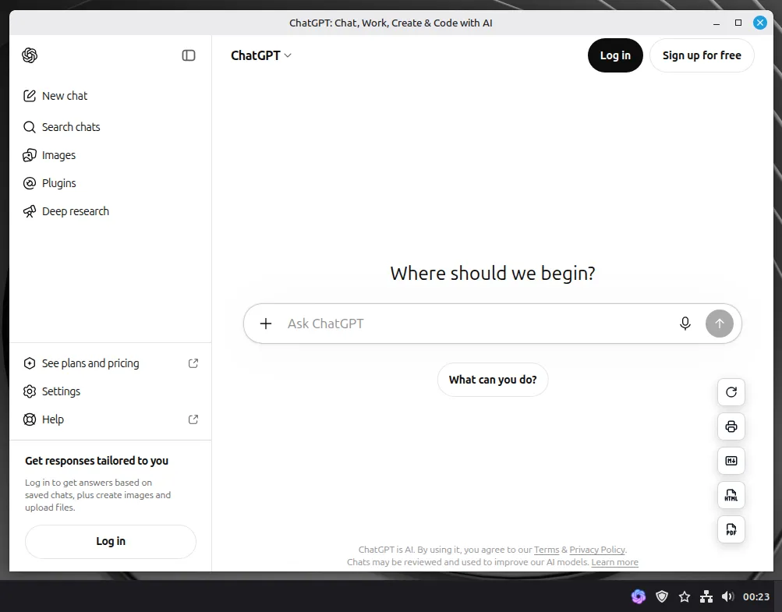
Task: Click the Where should we begin? heading
Action: click(493, 274)
